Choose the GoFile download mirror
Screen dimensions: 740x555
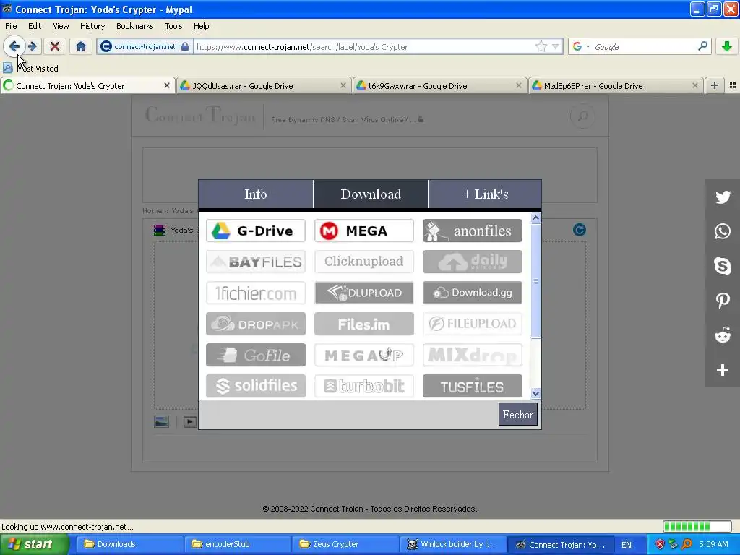[256, 355]
